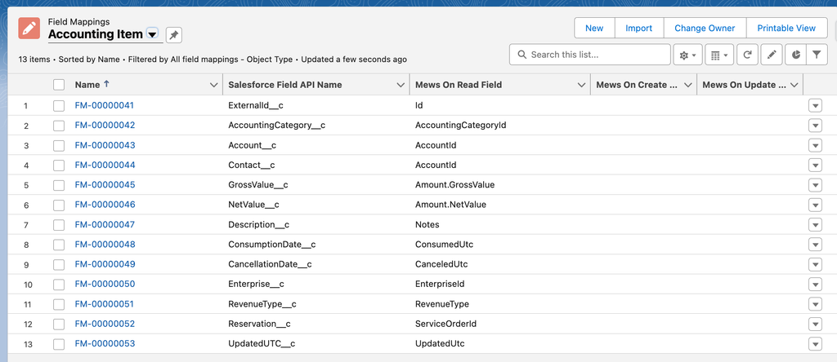Open row actions for FM-00000051
This screenshot has width=837, height=362.
point(815,304)
